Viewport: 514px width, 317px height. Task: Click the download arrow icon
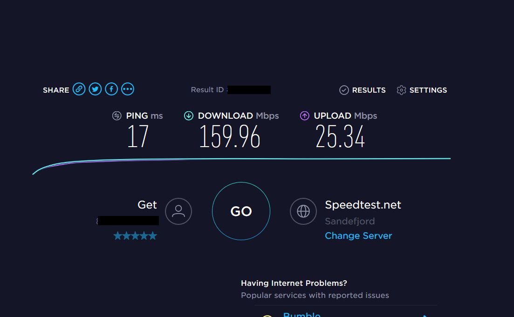click(x=188, y=115)
